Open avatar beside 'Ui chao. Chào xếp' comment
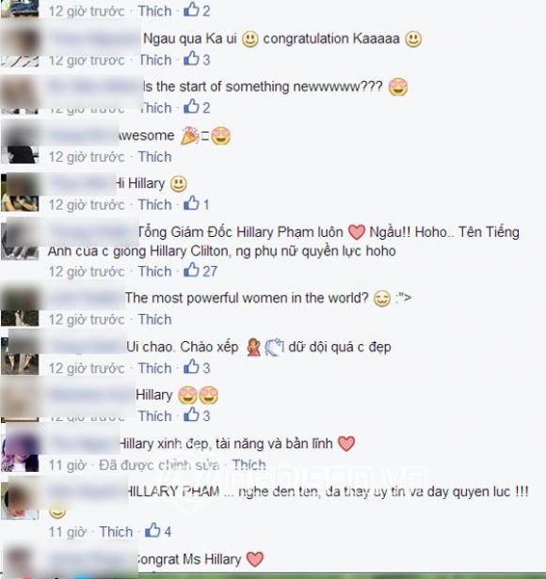The image size is (546, 579). (x=20, y=355)
